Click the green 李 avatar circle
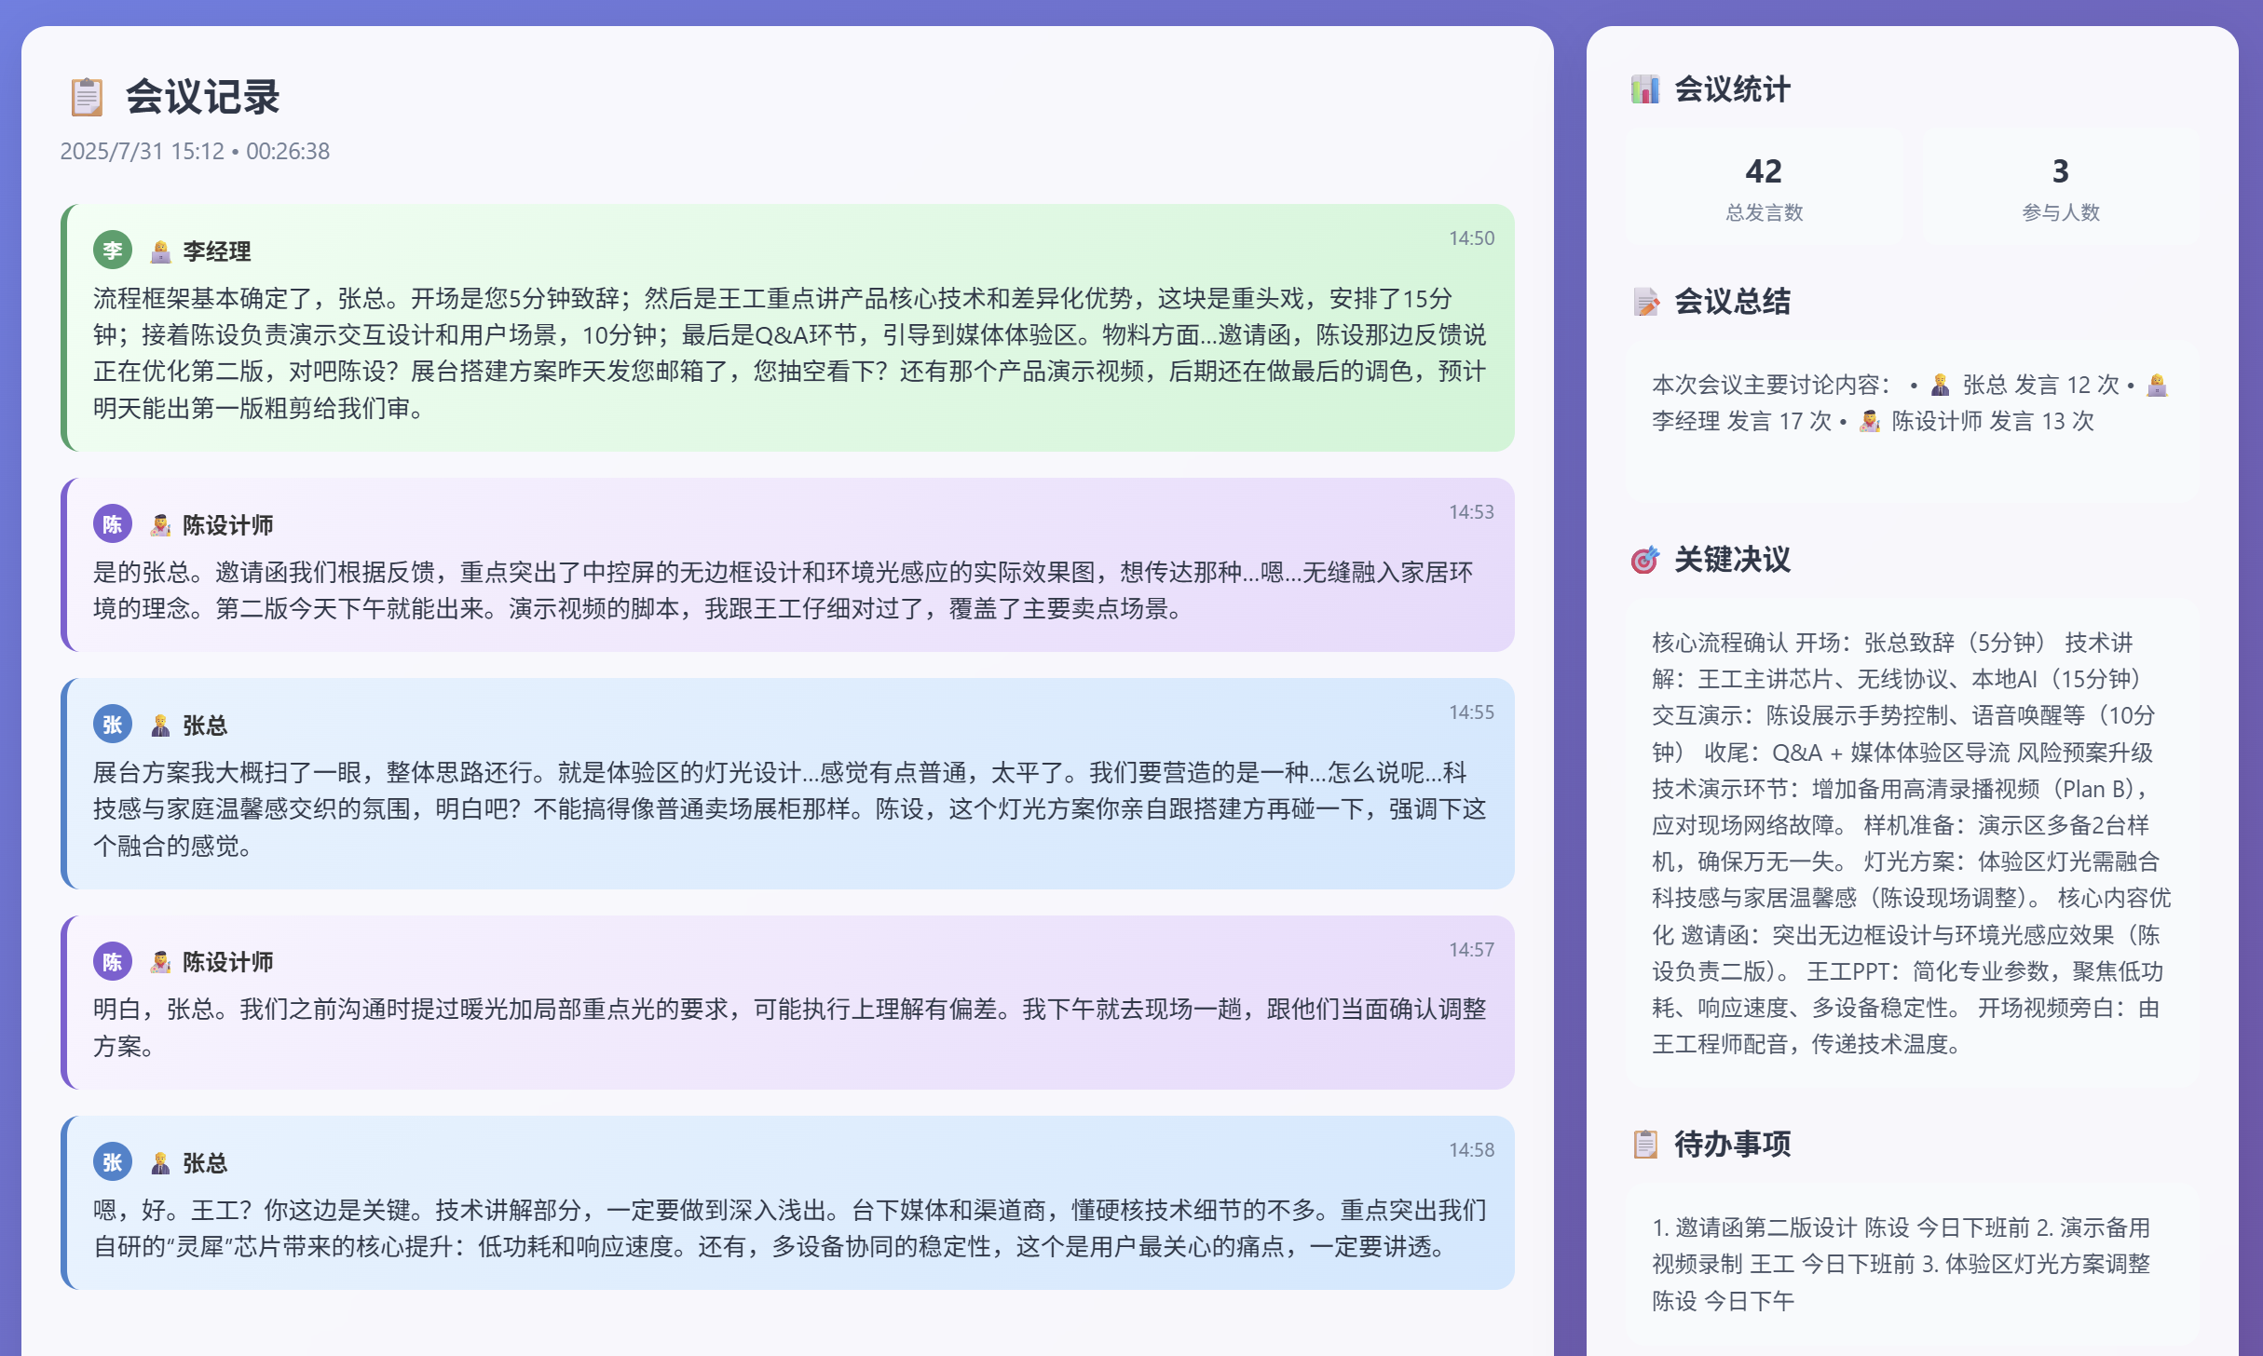2263x1356 pixels. 113,251
